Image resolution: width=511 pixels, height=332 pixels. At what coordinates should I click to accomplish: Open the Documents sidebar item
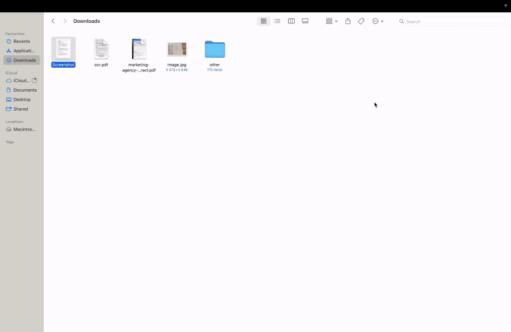coord(25,90)
